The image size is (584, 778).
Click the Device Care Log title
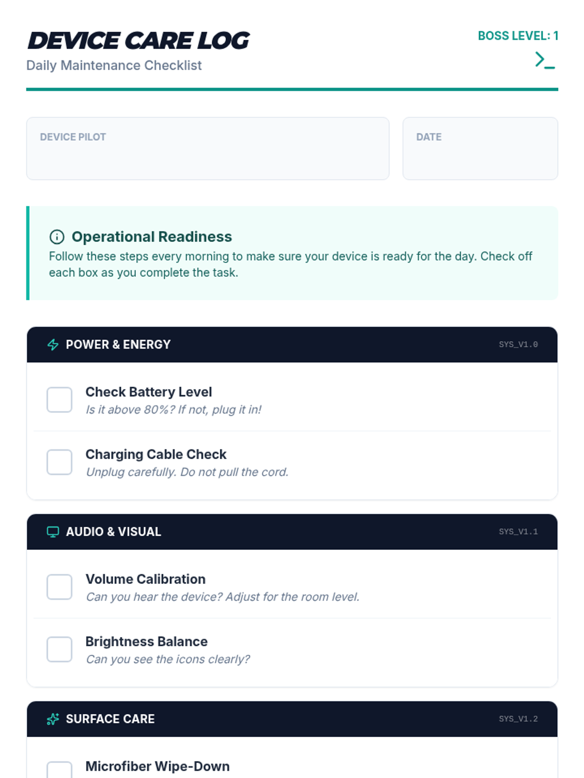click(139, 41)
